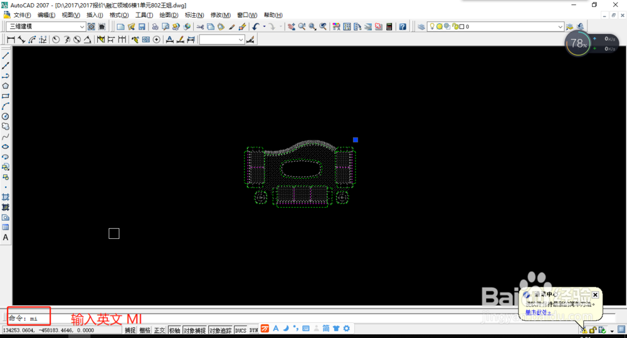Open the 绘图(D) menu

tap(169, 15)
